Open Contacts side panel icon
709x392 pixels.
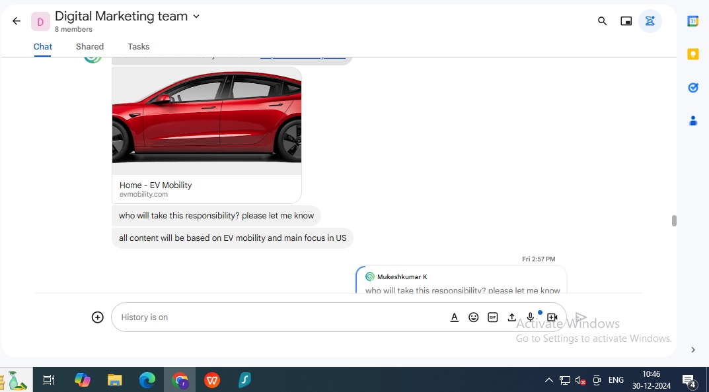point(692,121)
